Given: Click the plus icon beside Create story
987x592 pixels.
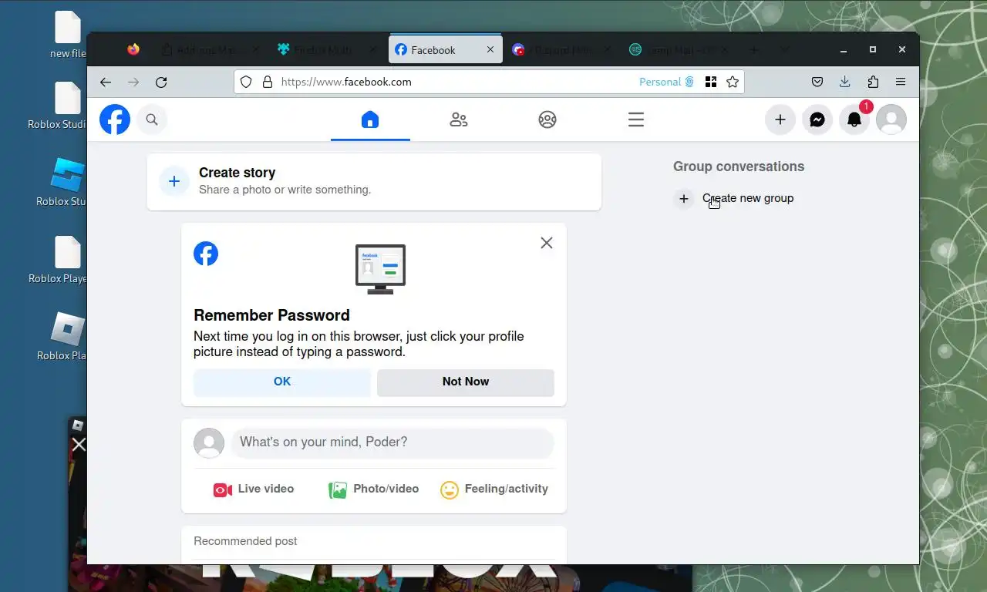Looking at the screenshot, I should [174, 181].
